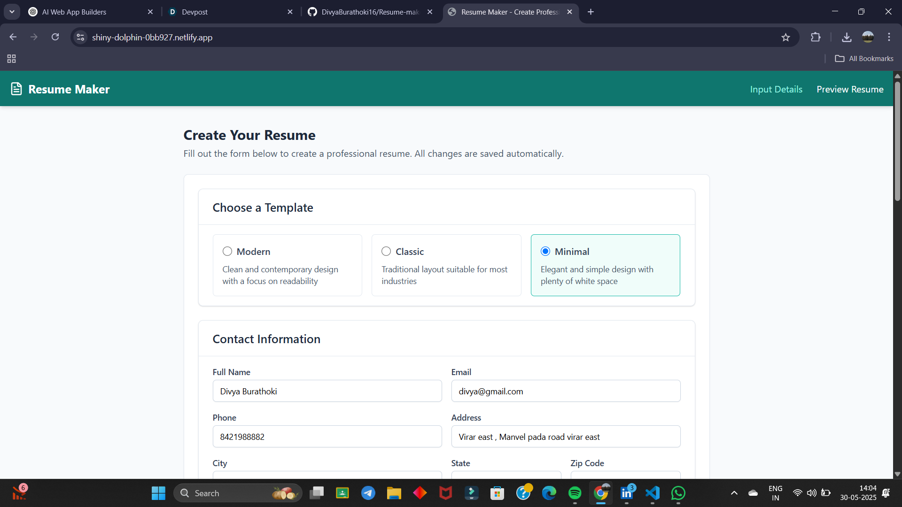Select the Modern template radio button
This screenshot has height=507, width=902.
click(x=227, y=252)
